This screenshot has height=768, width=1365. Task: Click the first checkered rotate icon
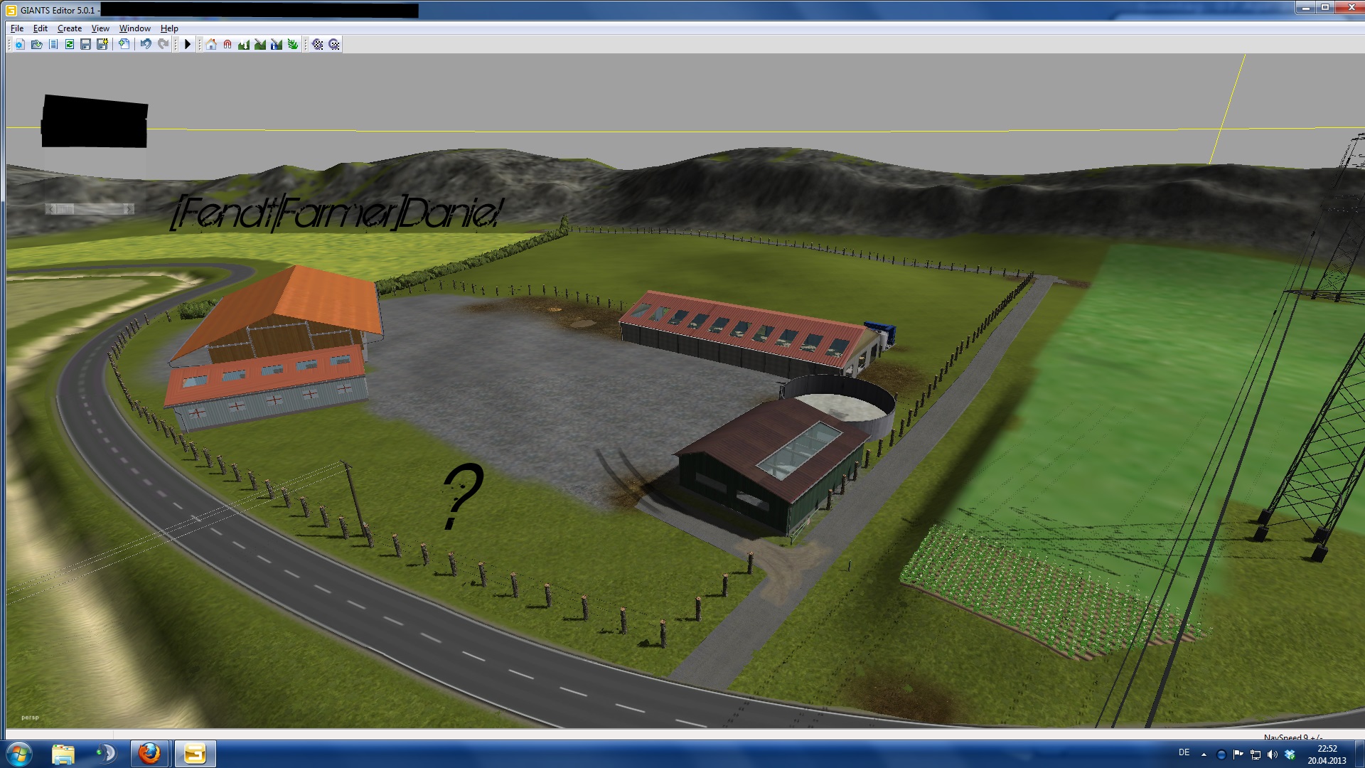click(318, 45)
